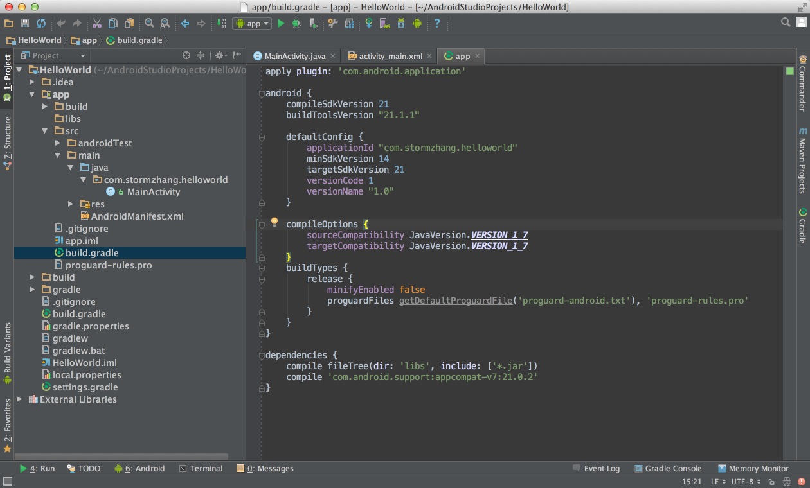Switch to the MainActivity.java tab
Screen dimensions: 810x488
(294, 56)
